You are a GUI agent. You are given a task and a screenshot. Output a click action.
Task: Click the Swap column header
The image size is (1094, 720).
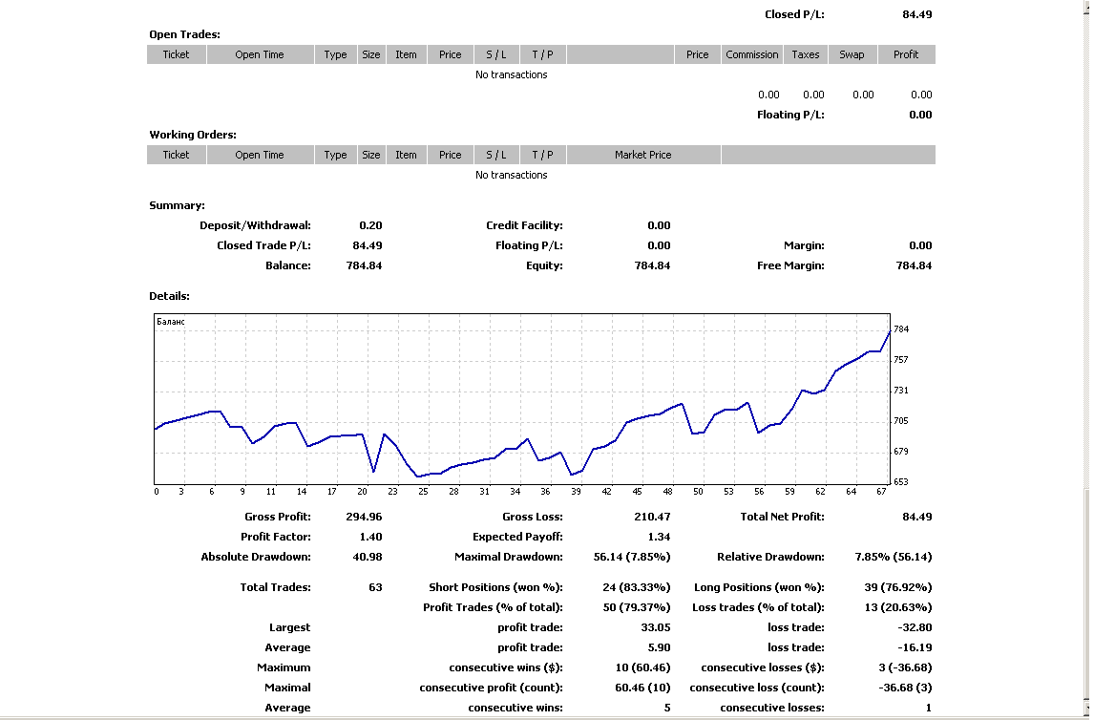pos(852,54)
